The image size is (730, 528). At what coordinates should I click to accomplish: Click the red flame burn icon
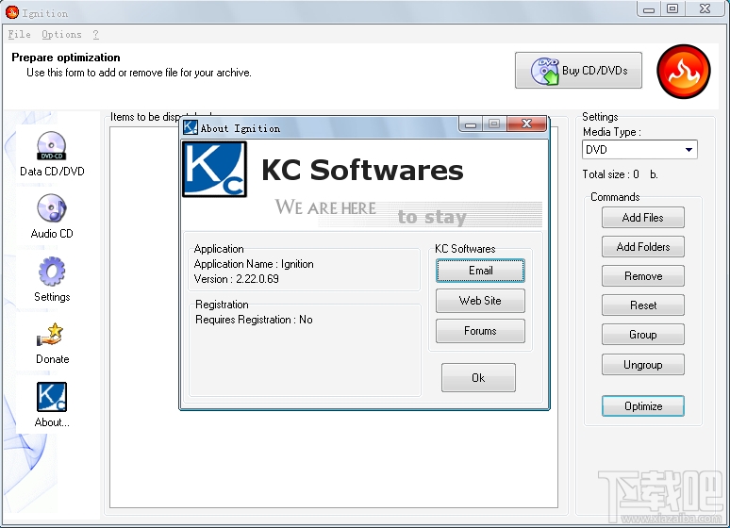pos(684,72)
